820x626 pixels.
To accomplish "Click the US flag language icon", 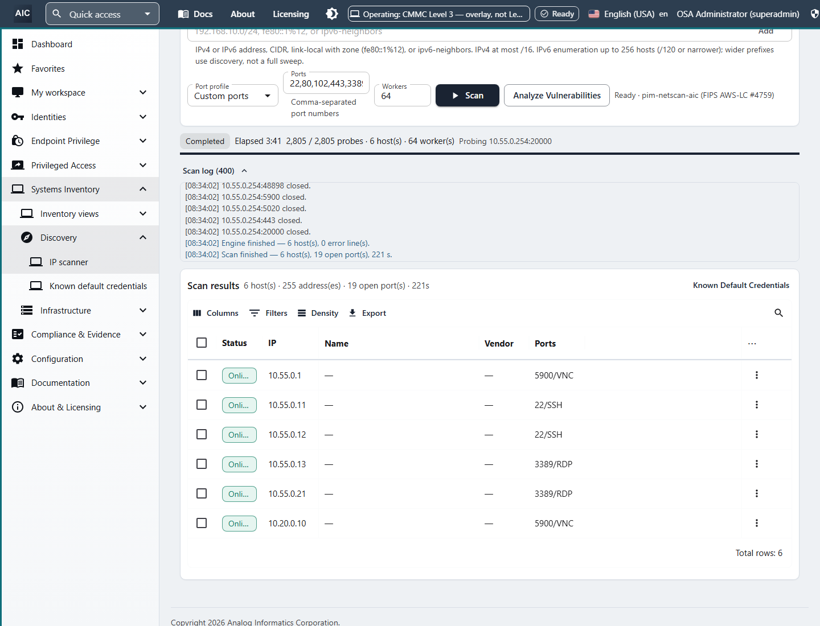I will [594, 14].
